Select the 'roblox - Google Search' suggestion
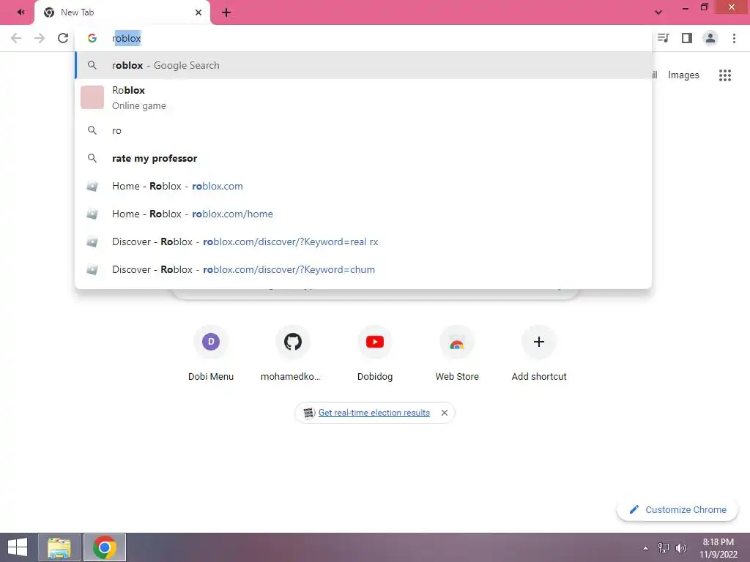750x562 pixels. coord(363,65)
